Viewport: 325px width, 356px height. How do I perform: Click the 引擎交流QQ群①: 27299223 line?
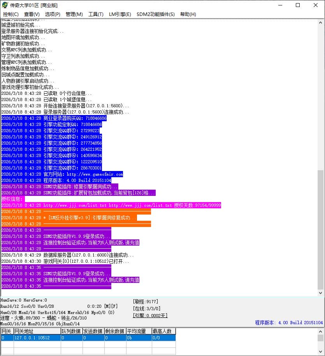click(x=51, y=131)
